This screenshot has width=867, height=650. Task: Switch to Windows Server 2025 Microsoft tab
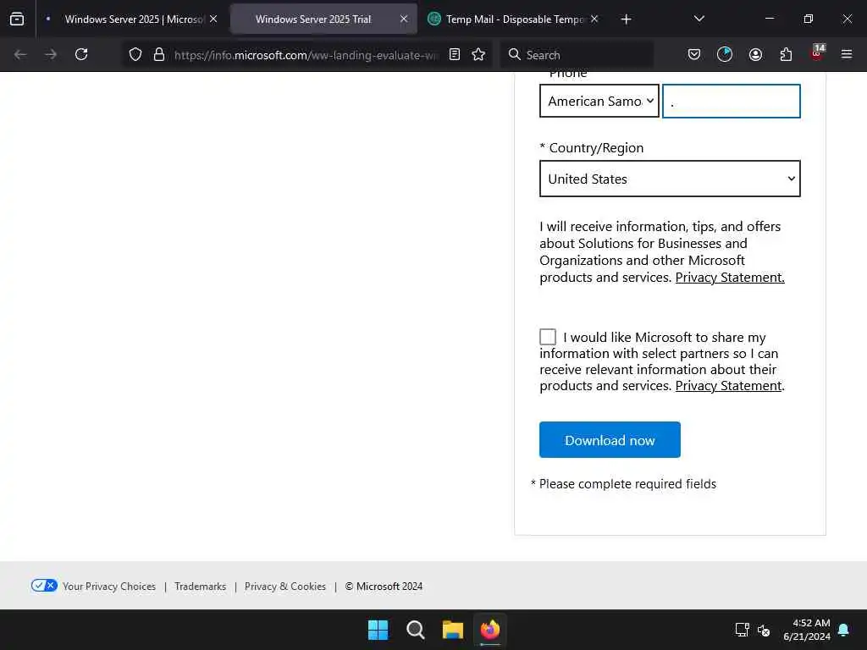pyautogui.click(x=130, y=19)
